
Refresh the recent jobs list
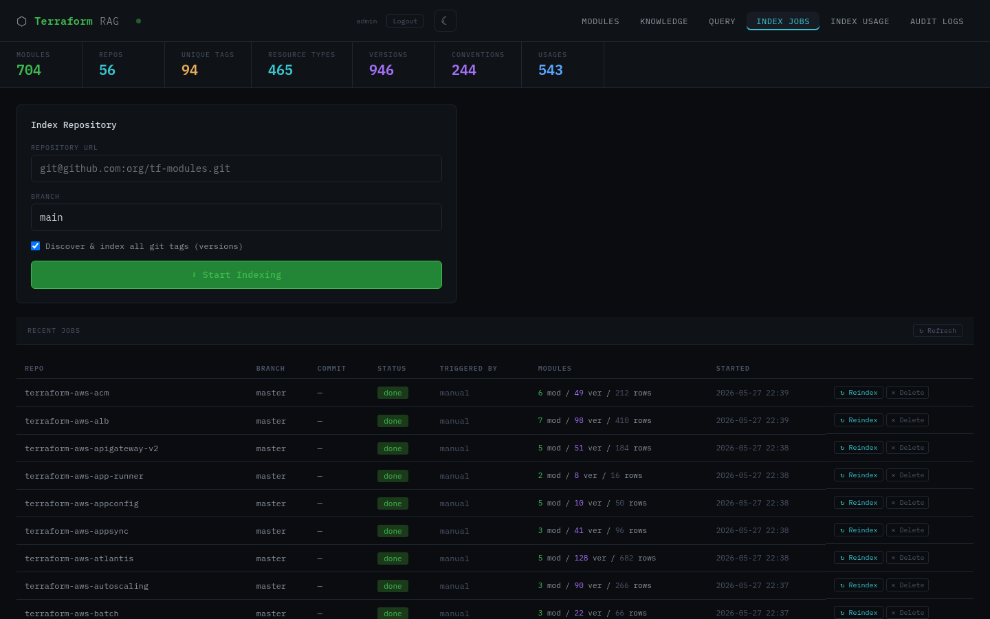(938, 331)
